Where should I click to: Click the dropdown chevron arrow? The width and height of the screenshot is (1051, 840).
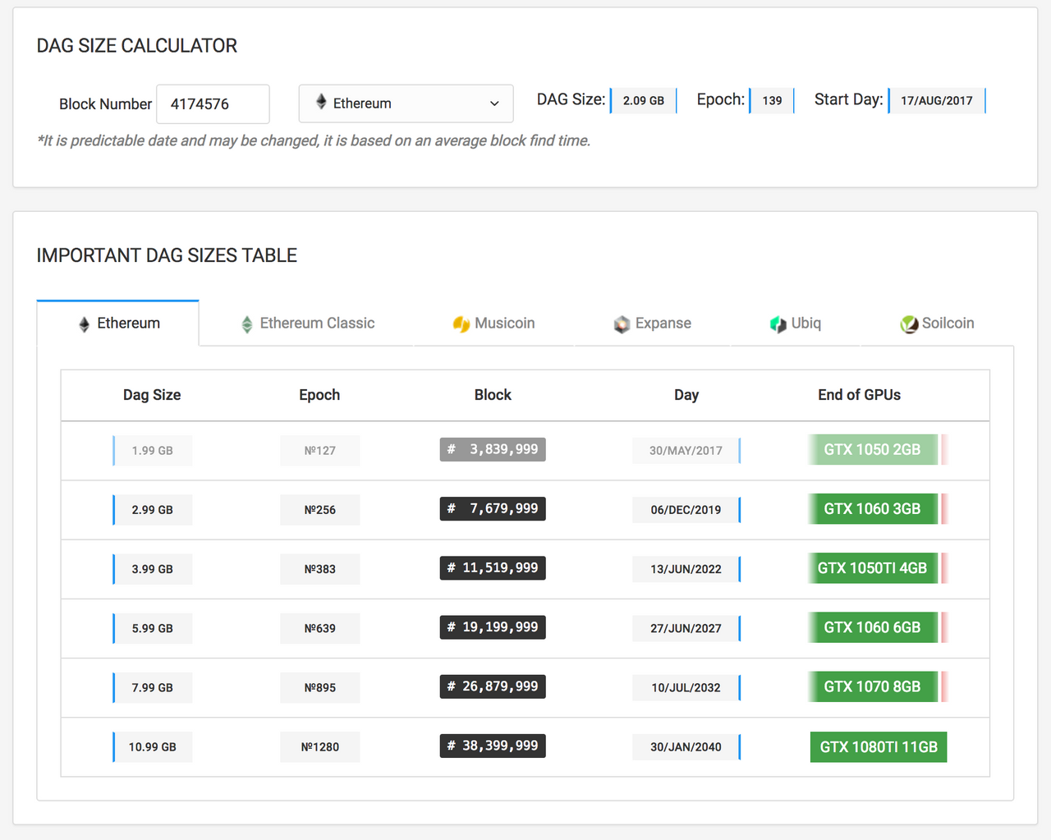point(494,103)
